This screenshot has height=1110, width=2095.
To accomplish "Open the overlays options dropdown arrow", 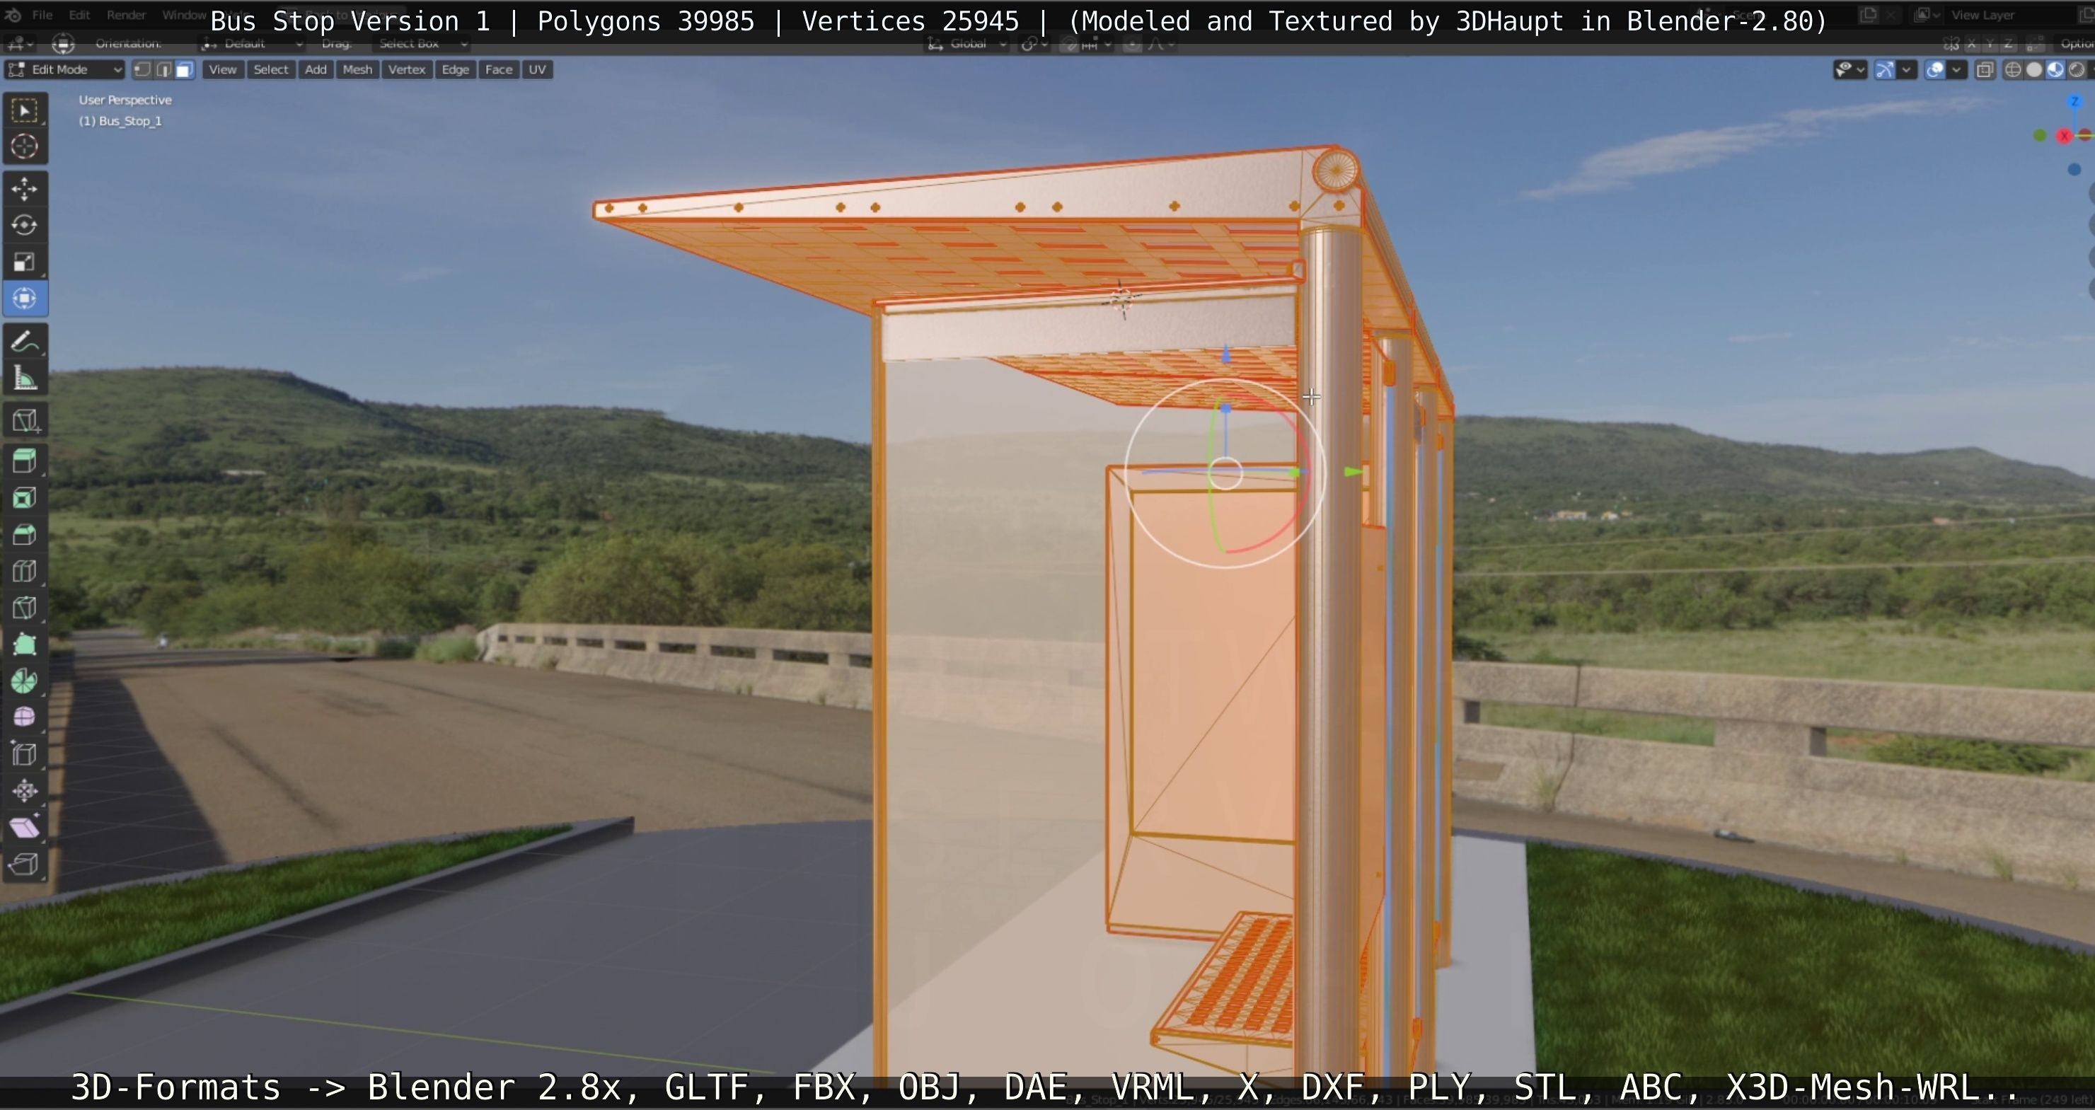I will click(x=1957, y=70).
